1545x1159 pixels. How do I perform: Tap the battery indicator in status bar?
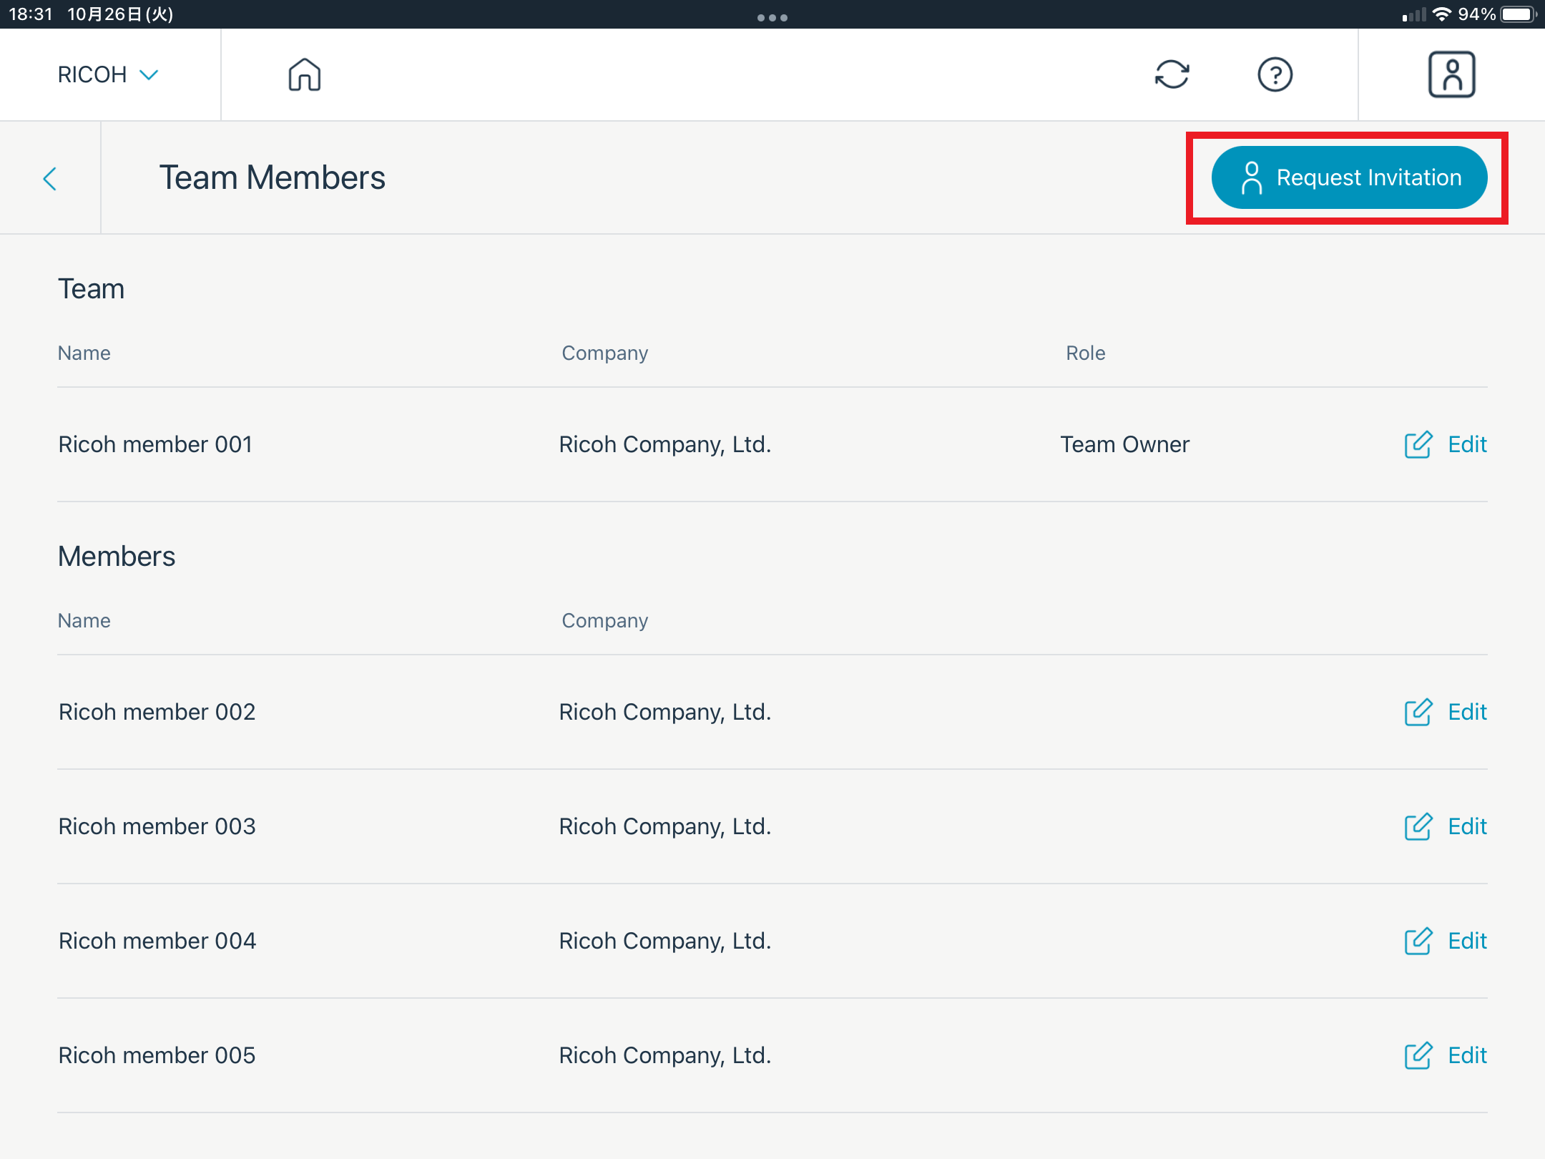click(x=1519, y=14)
